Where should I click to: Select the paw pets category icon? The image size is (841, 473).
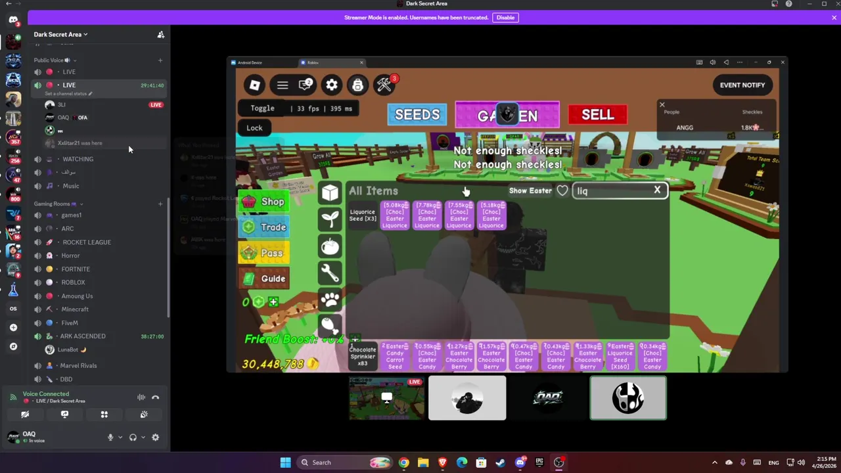point(330,300)
